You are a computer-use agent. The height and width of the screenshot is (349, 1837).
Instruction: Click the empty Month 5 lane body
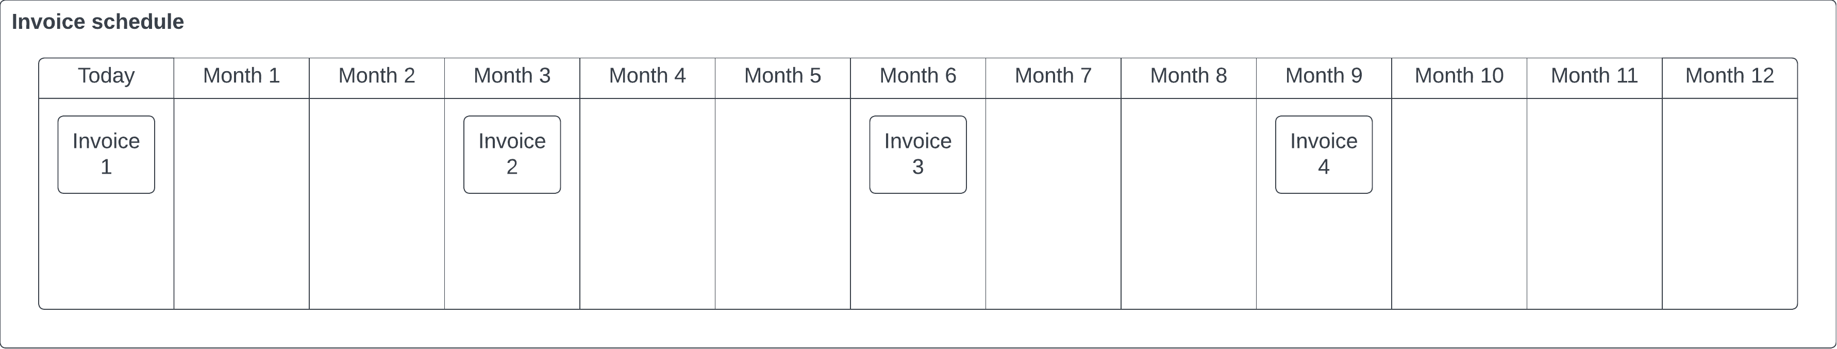click(782, 204)
